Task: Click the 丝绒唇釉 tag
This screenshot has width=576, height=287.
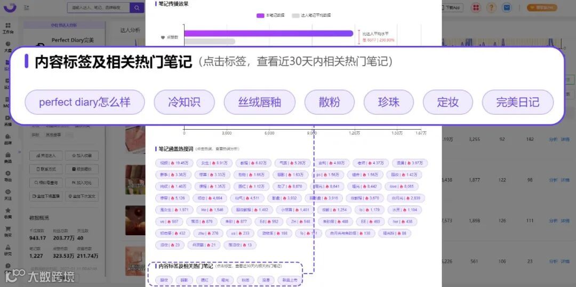Action: pyautogui.click(x=259, y=102)
